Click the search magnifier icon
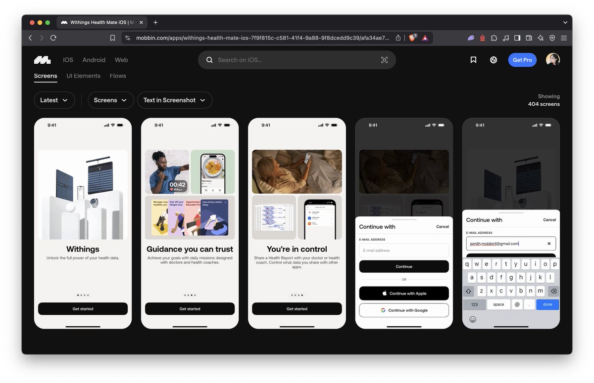The height and width of the screenshot is (383, 594). 209,60
